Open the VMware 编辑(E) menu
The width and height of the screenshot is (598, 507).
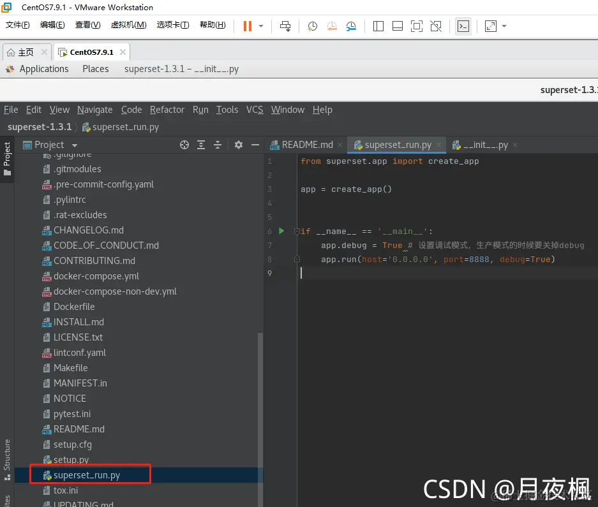click(x=52, y=25)
